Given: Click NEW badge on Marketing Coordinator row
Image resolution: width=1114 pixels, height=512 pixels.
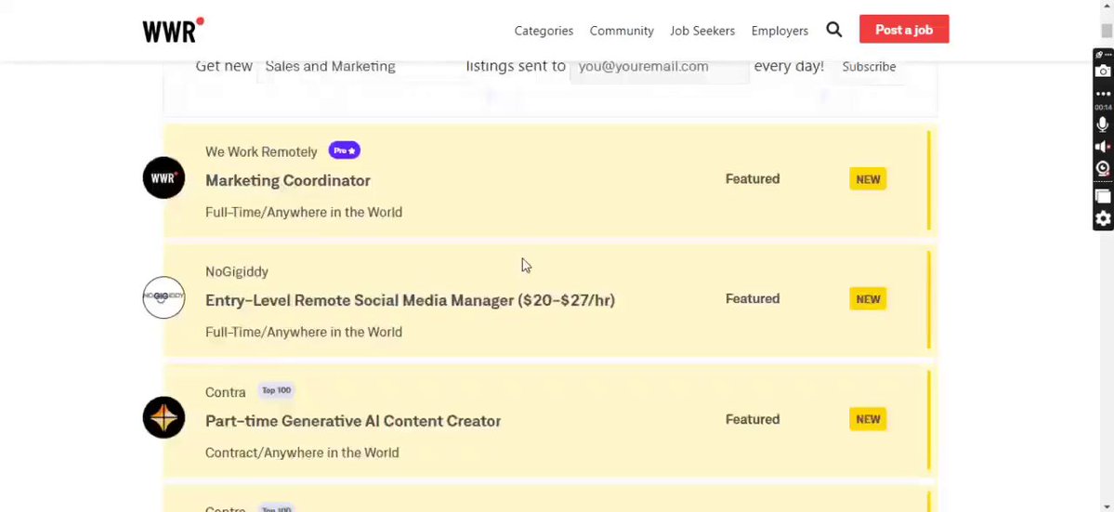Looking at the screenshot, I should pyautogui.click(x=868, y=179).
